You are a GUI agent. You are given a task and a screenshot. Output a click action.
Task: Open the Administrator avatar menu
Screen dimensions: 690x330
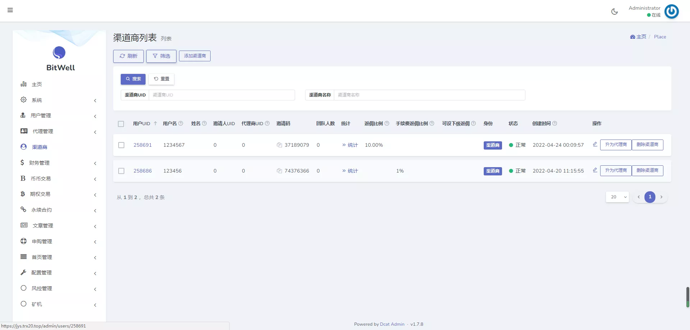coord(671,11)
